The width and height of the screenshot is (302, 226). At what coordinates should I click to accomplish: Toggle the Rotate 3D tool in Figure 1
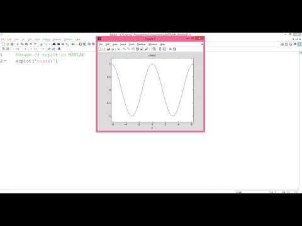pos(137,49)
